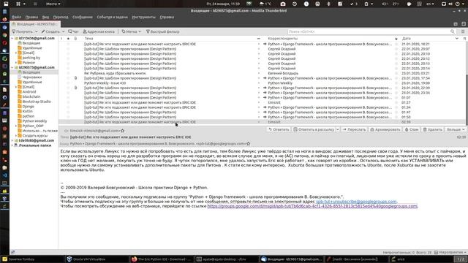Screen dimensions: 468x263
Task: Collapse the ld290573@gmail.com account tree
Action: coord(12,67)
